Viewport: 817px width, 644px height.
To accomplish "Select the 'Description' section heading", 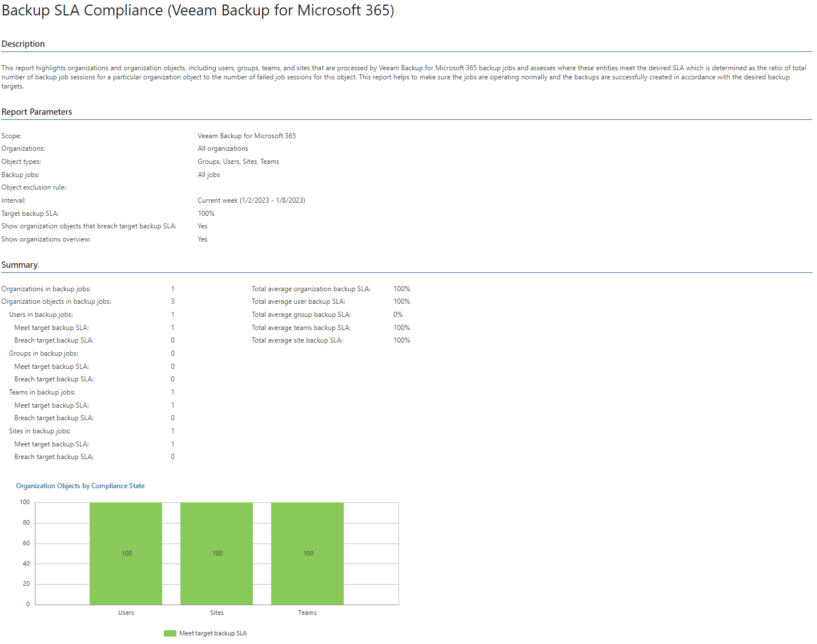I will pyautogui.click(x=23, y=44).
